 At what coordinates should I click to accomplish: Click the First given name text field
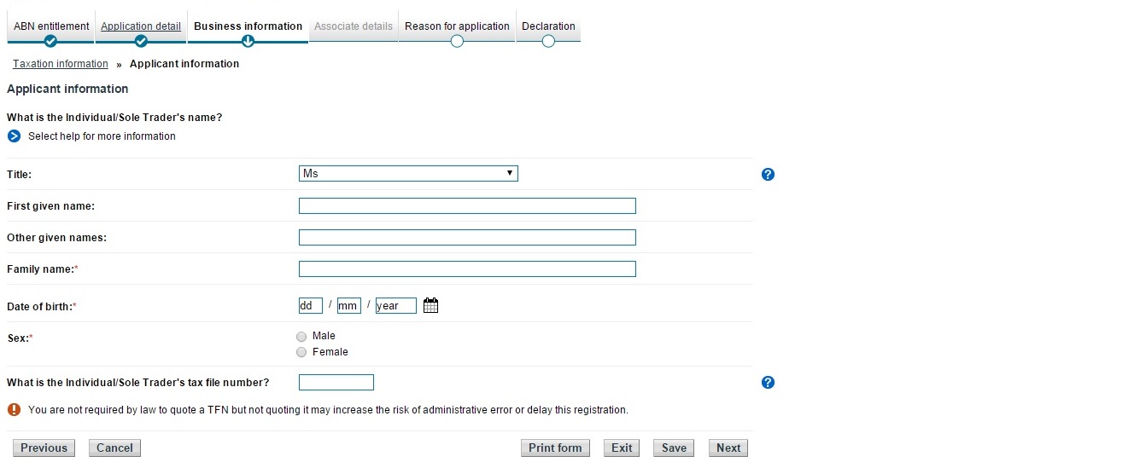[467, 206]
